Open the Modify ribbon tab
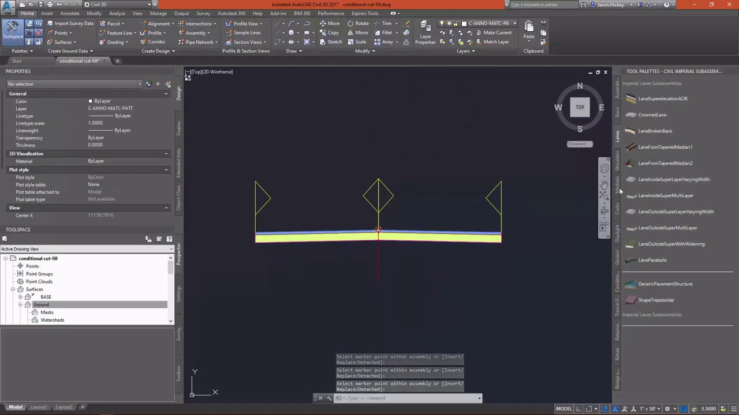This screenshot has width=739, height=415. click(94, 13)
